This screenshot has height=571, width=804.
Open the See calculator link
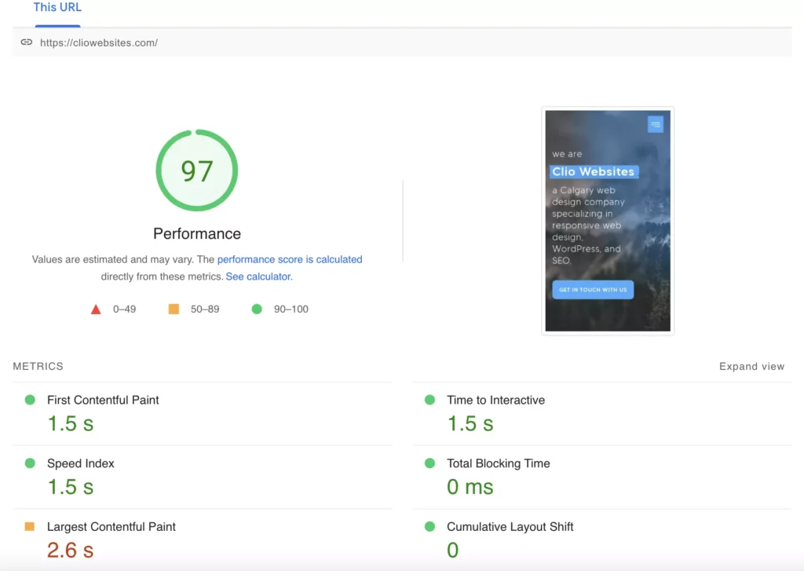point(258,276)
